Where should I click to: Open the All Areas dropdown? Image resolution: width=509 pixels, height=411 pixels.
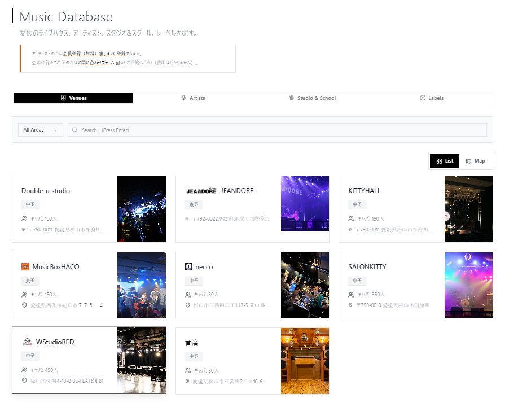click(x=40, y=130)
